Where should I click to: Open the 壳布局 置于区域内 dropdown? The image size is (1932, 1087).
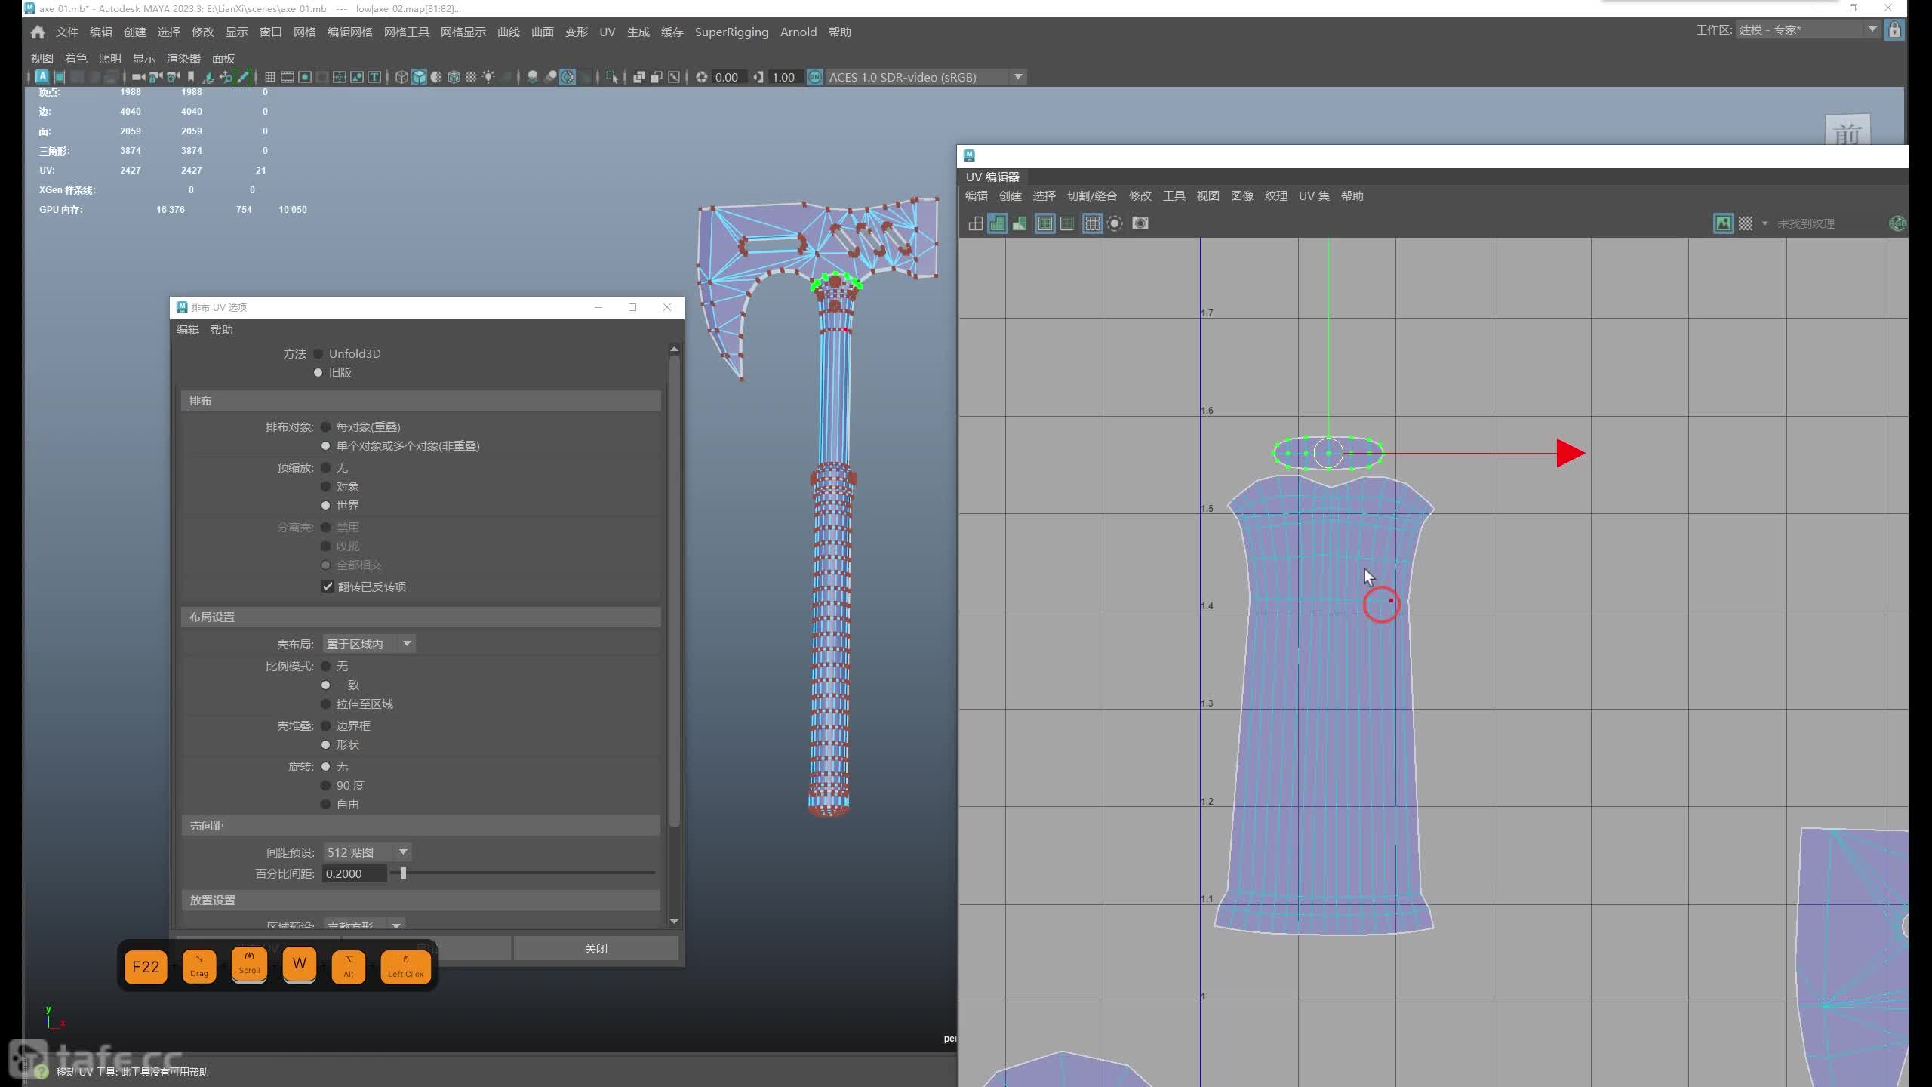(369, 644)
